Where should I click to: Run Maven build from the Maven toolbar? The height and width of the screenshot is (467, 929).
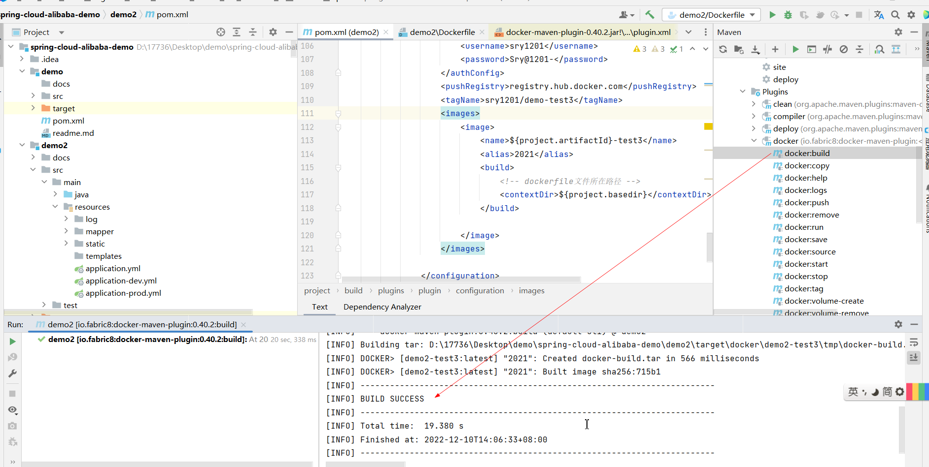point(795,49)
